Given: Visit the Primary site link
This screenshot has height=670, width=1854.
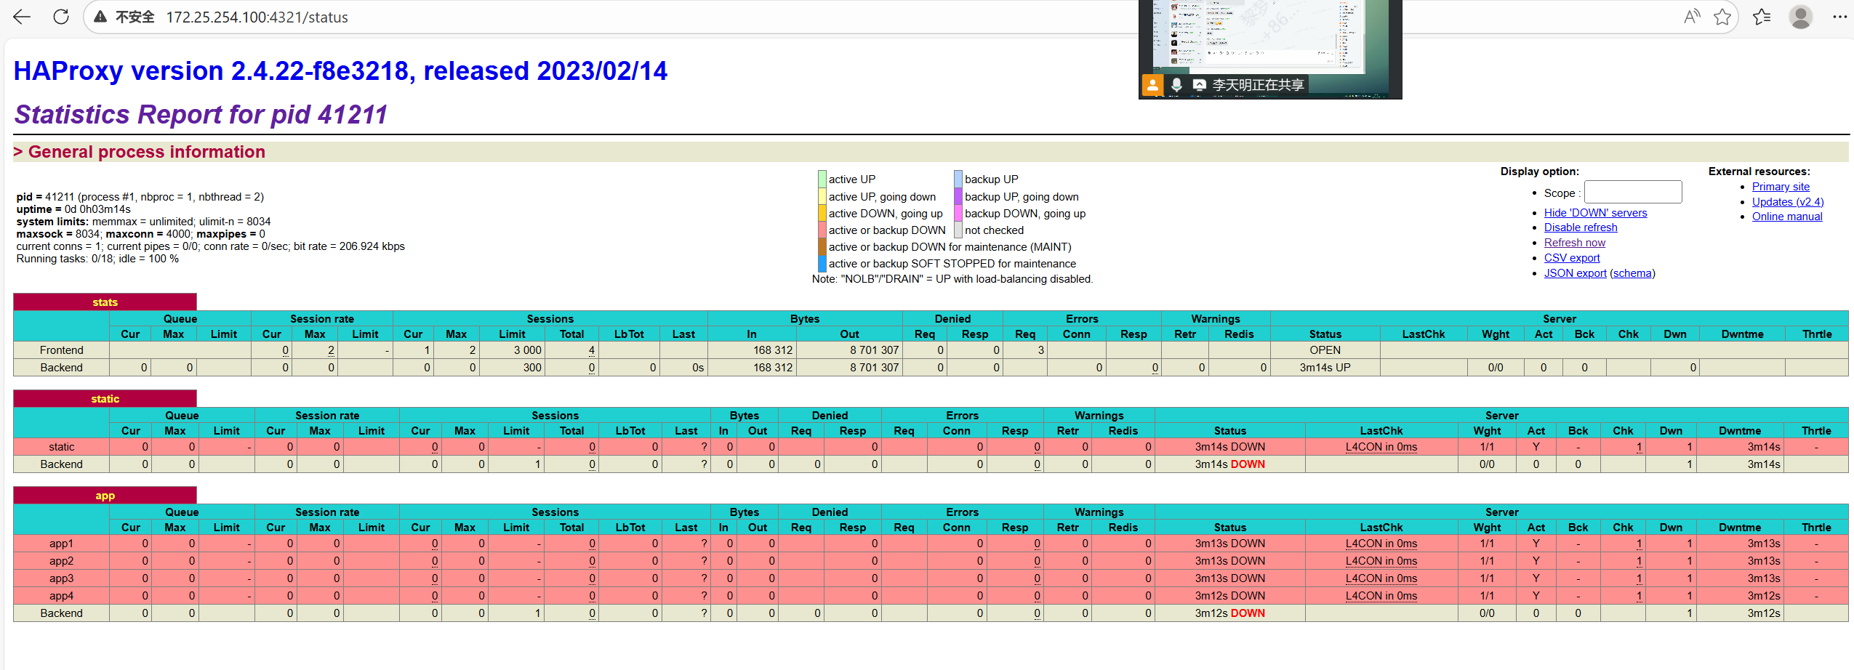Looking at the screenshot, I should pyautogui.click(x=1781, y=187).
